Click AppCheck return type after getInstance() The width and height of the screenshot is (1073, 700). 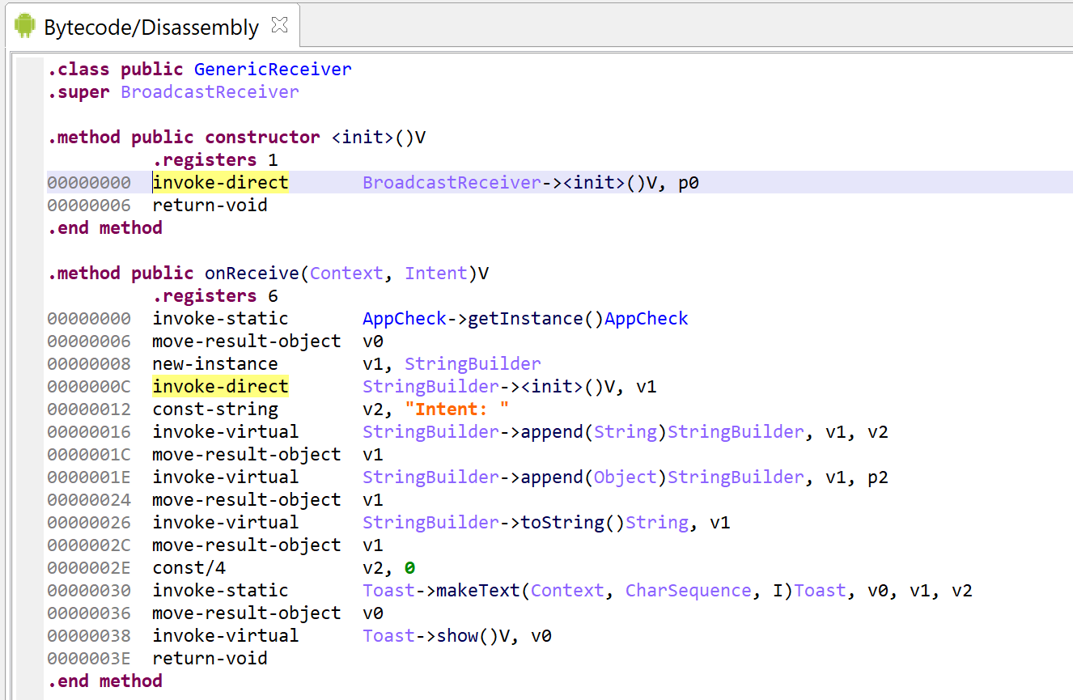pyautogui.click(x=646, y=319)
